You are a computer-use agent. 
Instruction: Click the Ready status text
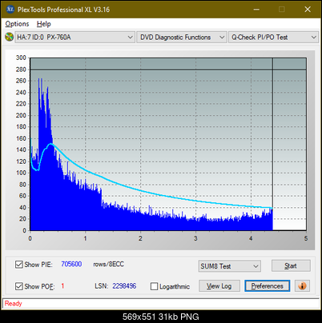(13, 303)
